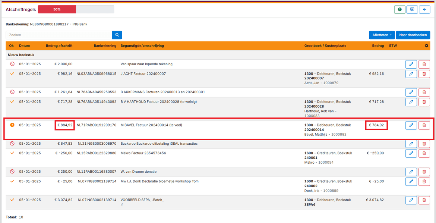The height and width of the screenshot is (223, 436).
Task: Delete the VOORBEELD SEPA Batch row
Action: 424,200
